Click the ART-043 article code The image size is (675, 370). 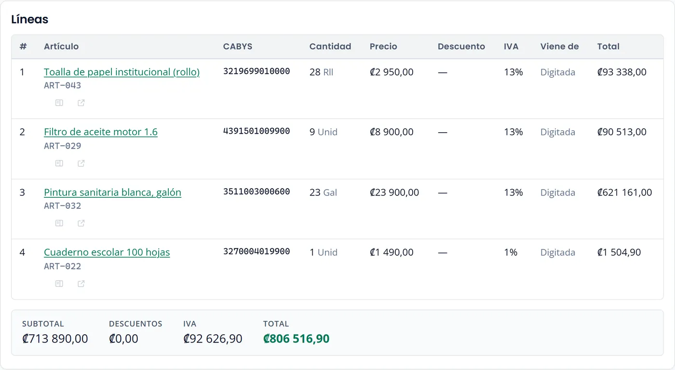(63, 85)
